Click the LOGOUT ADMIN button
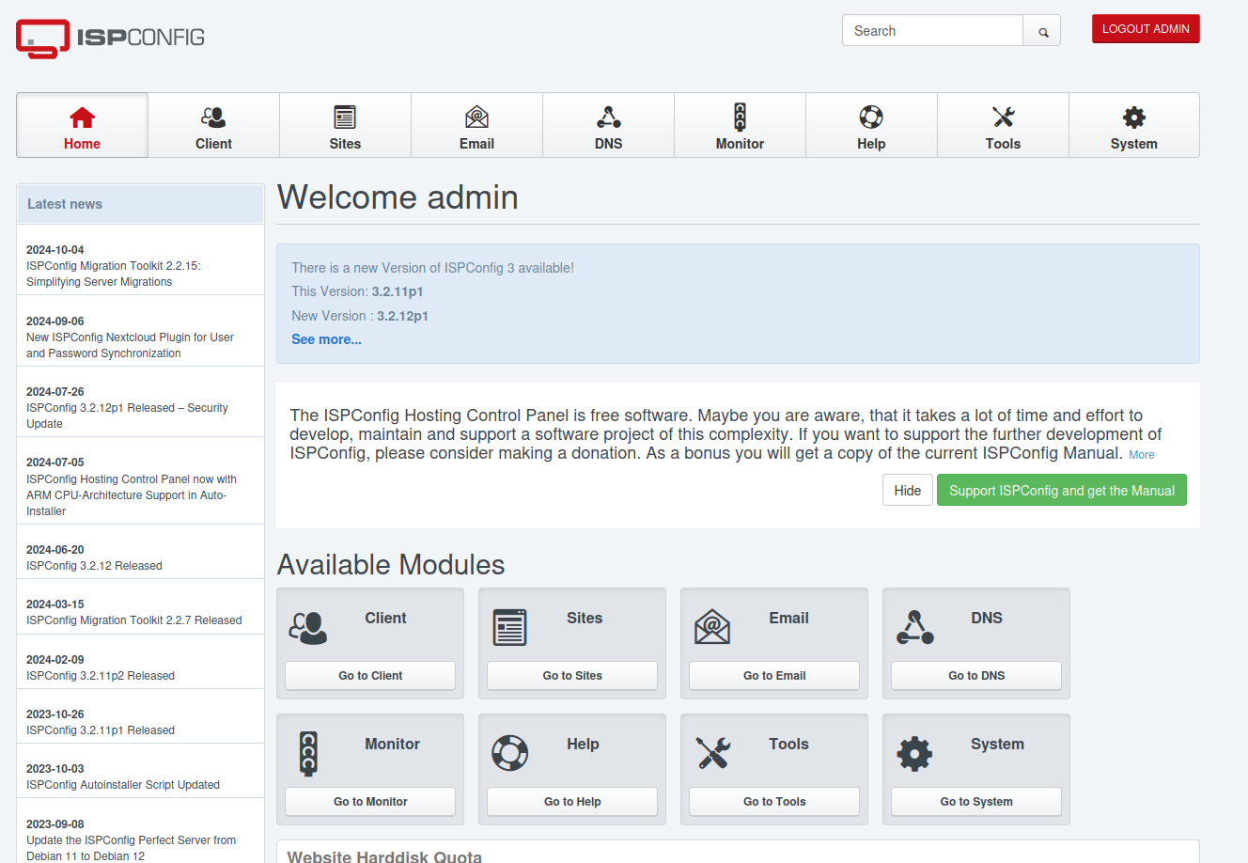 click(x=1146, y=29)
